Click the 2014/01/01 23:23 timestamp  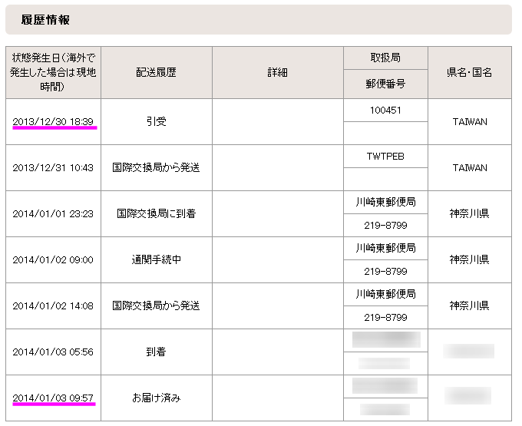tap(53, 213)
